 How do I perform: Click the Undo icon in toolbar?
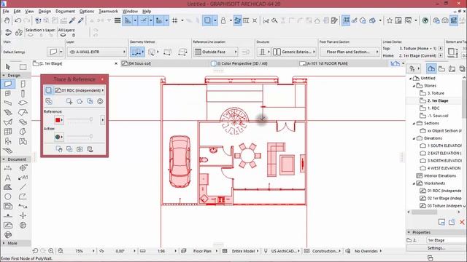point(18,20)
